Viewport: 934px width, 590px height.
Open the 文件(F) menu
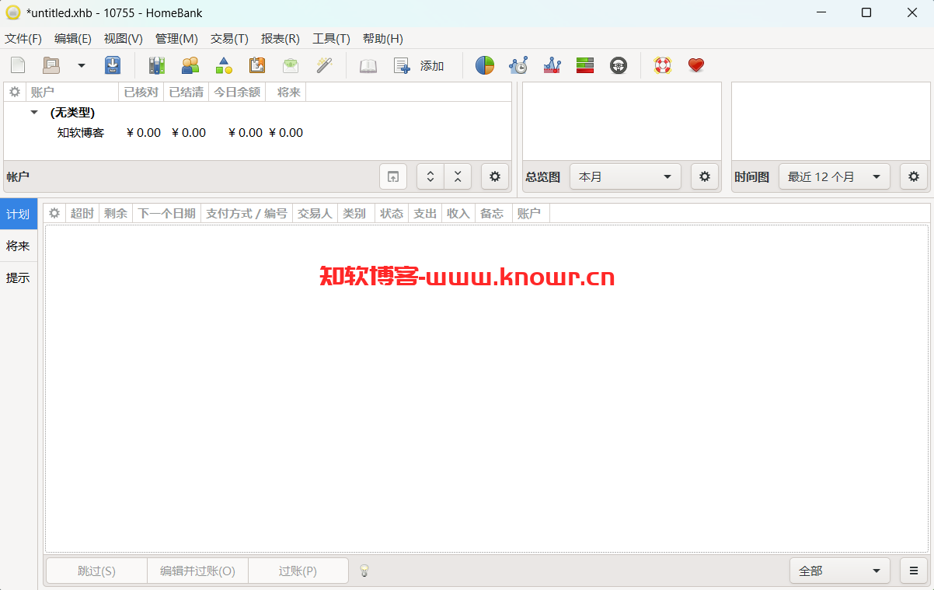tap(23, 39)
